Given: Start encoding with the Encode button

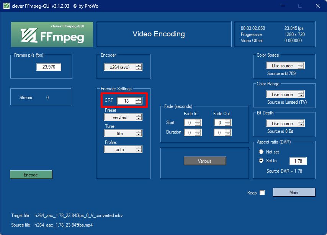Looking at the screenshot, I should 31,175.
